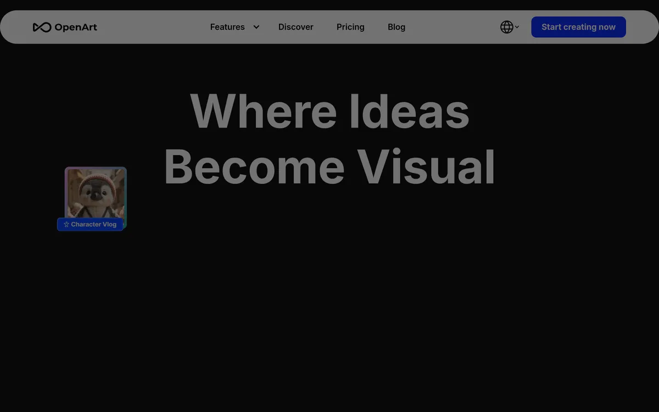The image size is (659, 412).
Task: Click the word "Visual" in the headline
Action: tap(426, 167)
